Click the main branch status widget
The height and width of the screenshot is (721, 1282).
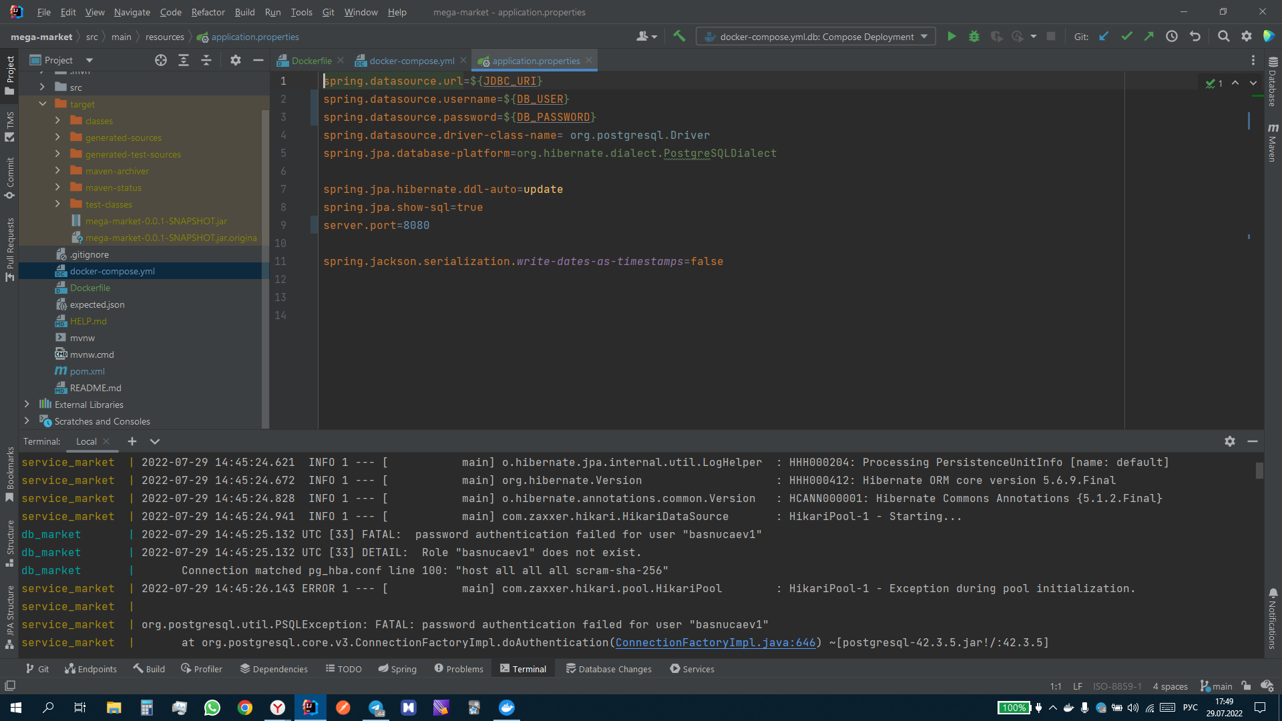pos(1217,686)
